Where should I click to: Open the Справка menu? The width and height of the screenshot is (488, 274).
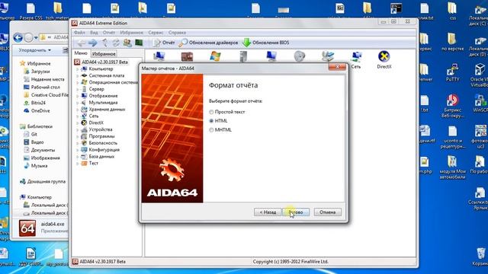pos(177,33)
